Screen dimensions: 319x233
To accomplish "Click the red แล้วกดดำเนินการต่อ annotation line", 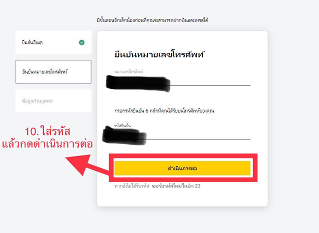I will (47, 144).
